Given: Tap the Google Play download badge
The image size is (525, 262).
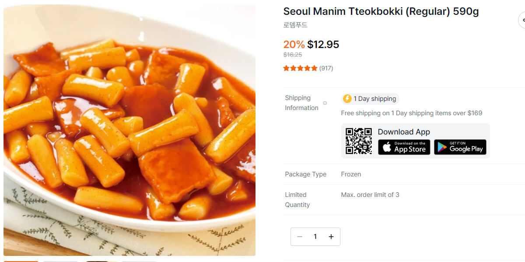Looking at the screenshot, I should tap(460, 147).
